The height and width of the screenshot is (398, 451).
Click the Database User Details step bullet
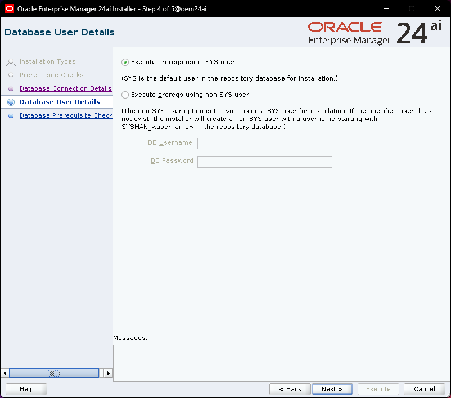(11, 102)
